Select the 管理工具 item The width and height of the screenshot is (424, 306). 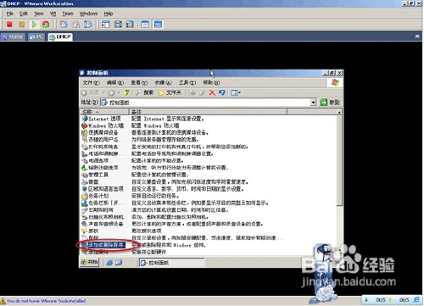pyautogui.click(x=95, y=175)
